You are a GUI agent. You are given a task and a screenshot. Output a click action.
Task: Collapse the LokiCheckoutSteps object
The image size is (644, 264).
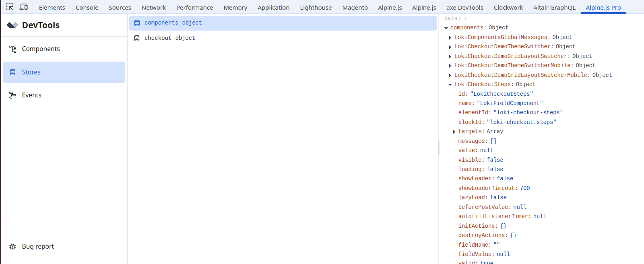pos(450,85)
